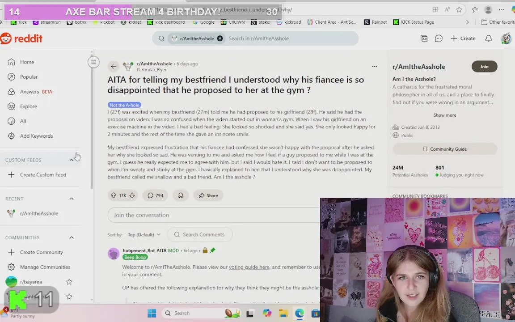The height and width of the screenshot is (322, 515).
Task: Favorite r/bayarea with the star
Action: pyautogui.click(x=69, y=282)
